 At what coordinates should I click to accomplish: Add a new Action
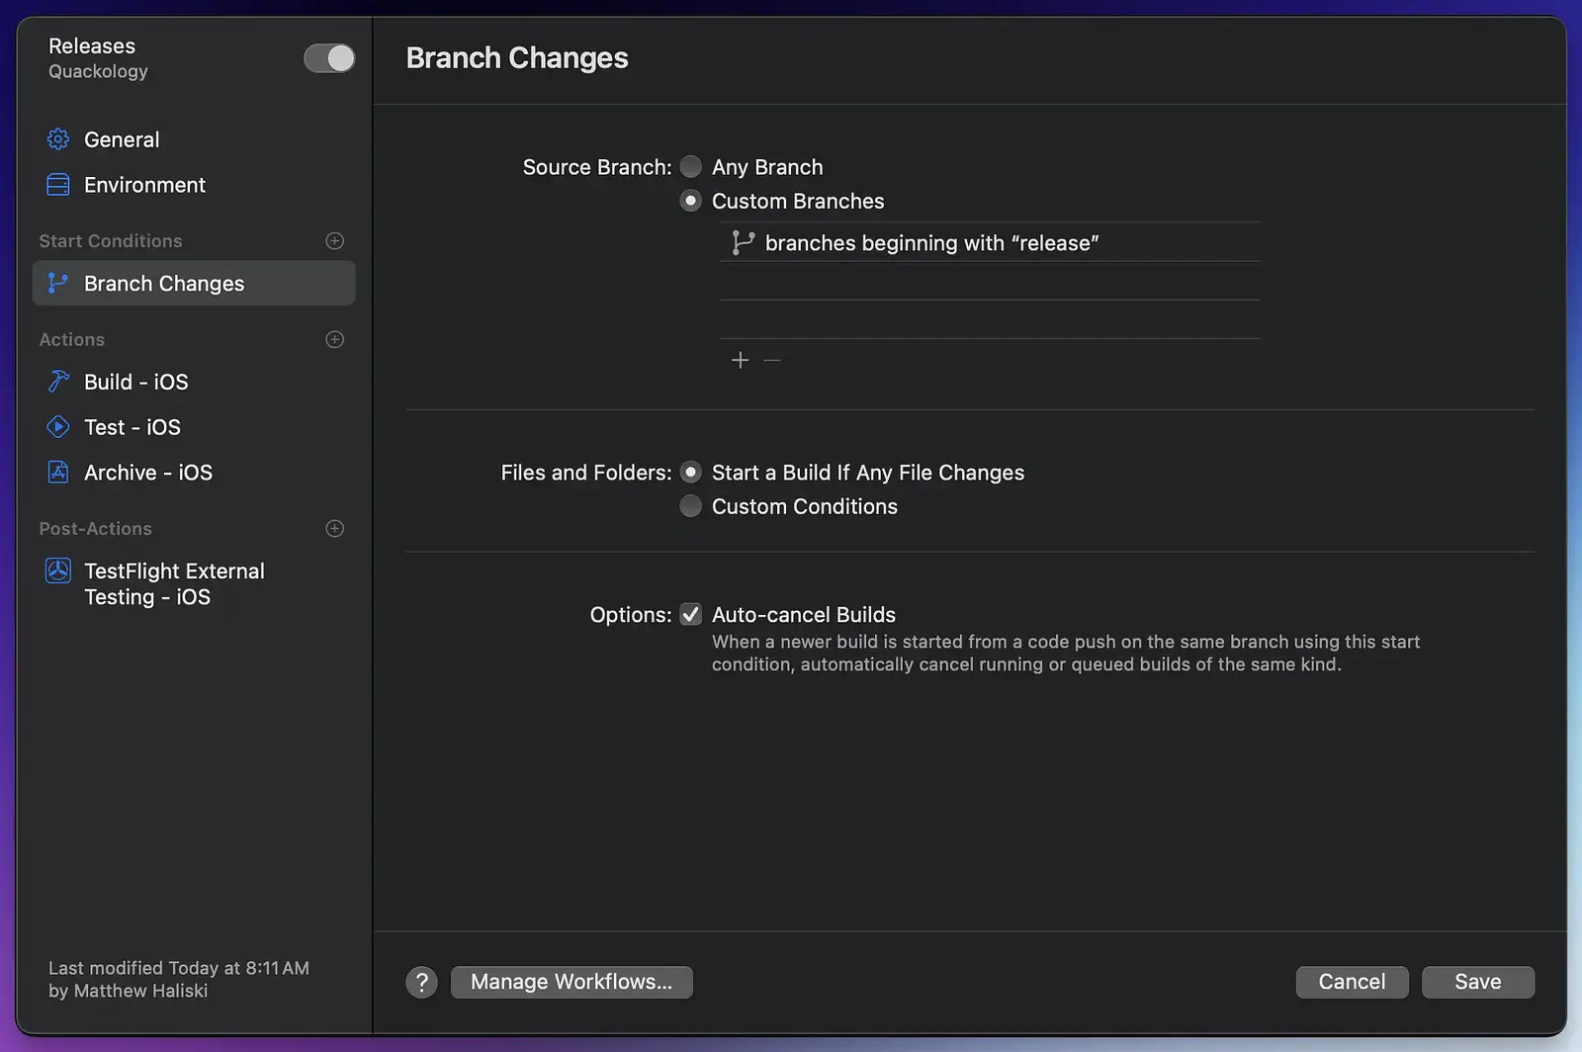click(x=335, y=340)
